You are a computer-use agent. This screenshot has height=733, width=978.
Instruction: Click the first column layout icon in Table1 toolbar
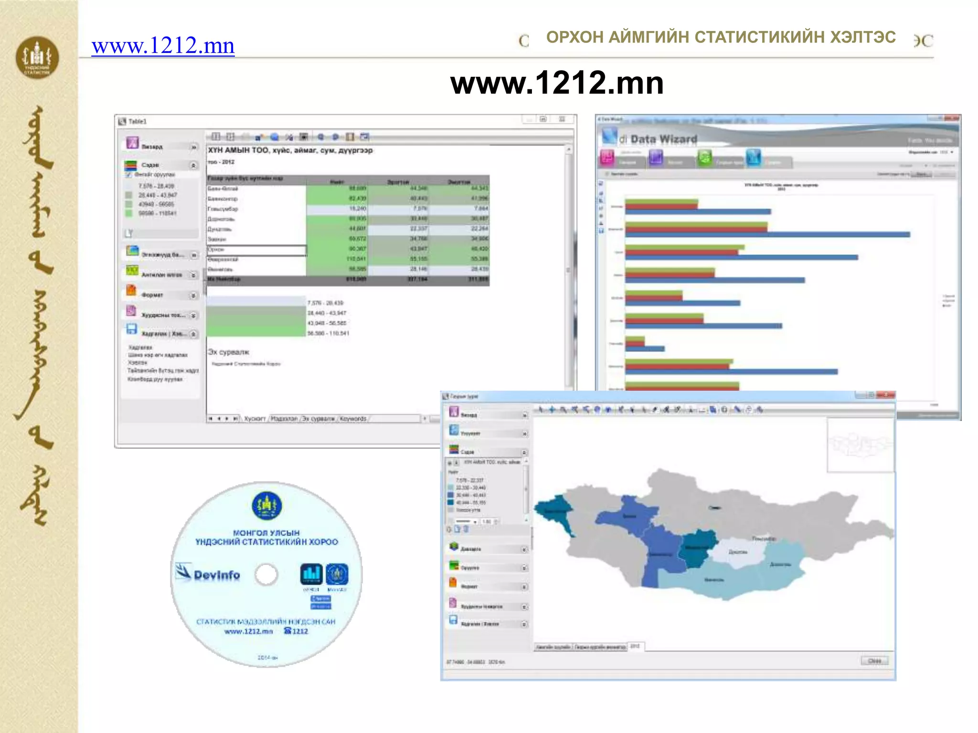click(216, 136)
